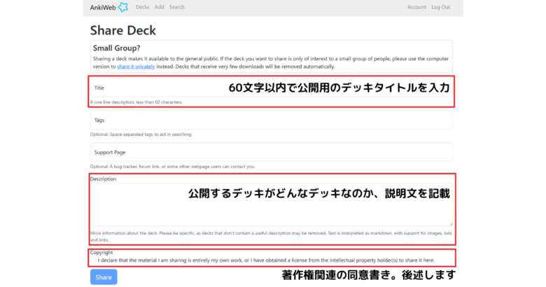The width and height of the screenshot is (546, 287).
Task: Click the AnkiWeb star logo icon
Action: 122,7
